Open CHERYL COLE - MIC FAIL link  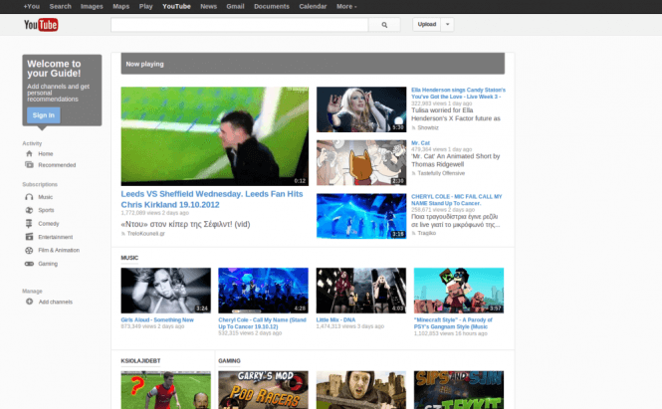click(456, 200)
